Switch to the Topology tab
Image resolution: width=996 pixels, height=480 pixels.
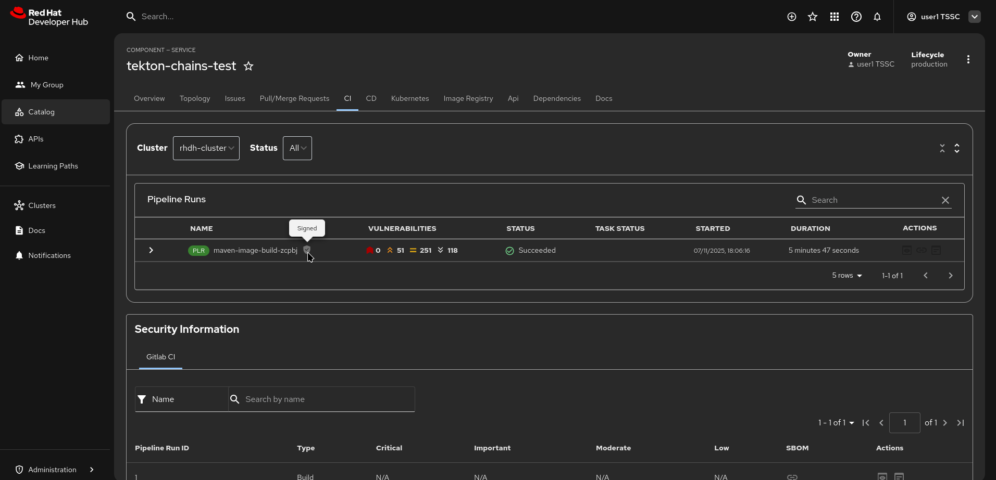click(195, 98)
